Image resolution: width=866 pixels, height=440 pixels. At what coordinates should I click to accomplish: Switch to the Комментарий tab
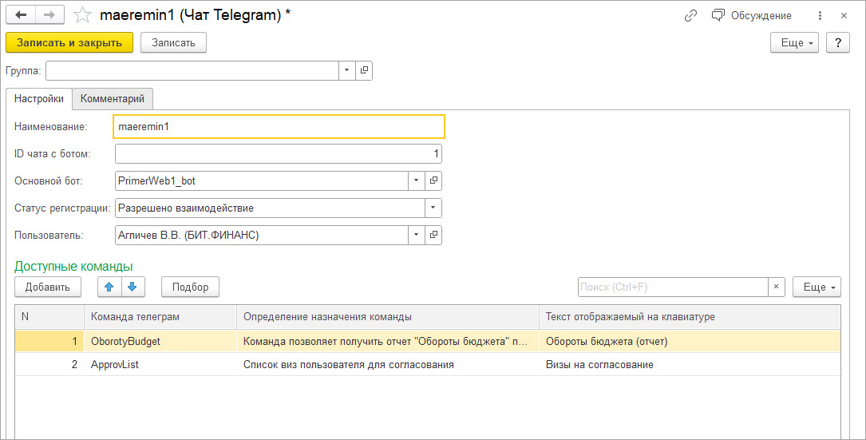pos(113,99)
